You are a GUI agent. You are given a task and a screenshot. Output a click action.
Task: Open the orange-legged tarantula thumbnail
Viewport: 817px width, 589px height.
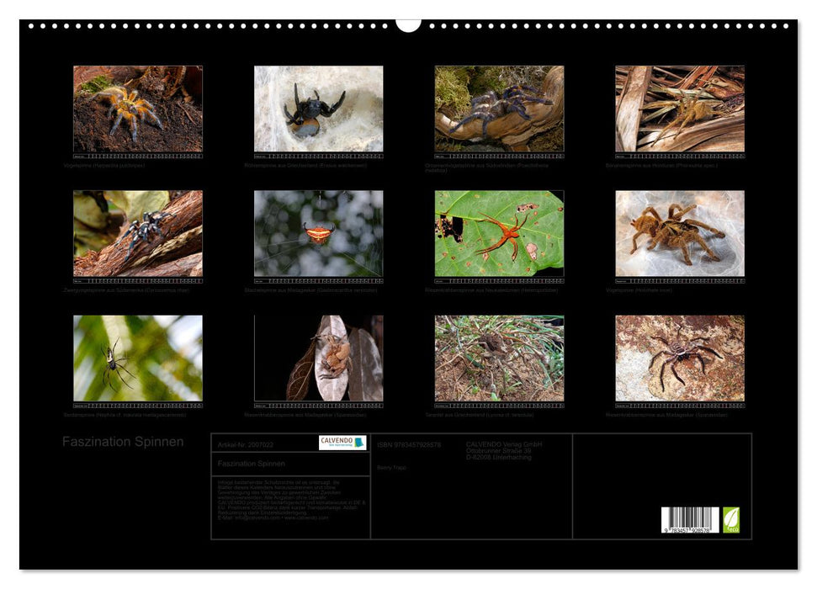click(x=137, y=109)
